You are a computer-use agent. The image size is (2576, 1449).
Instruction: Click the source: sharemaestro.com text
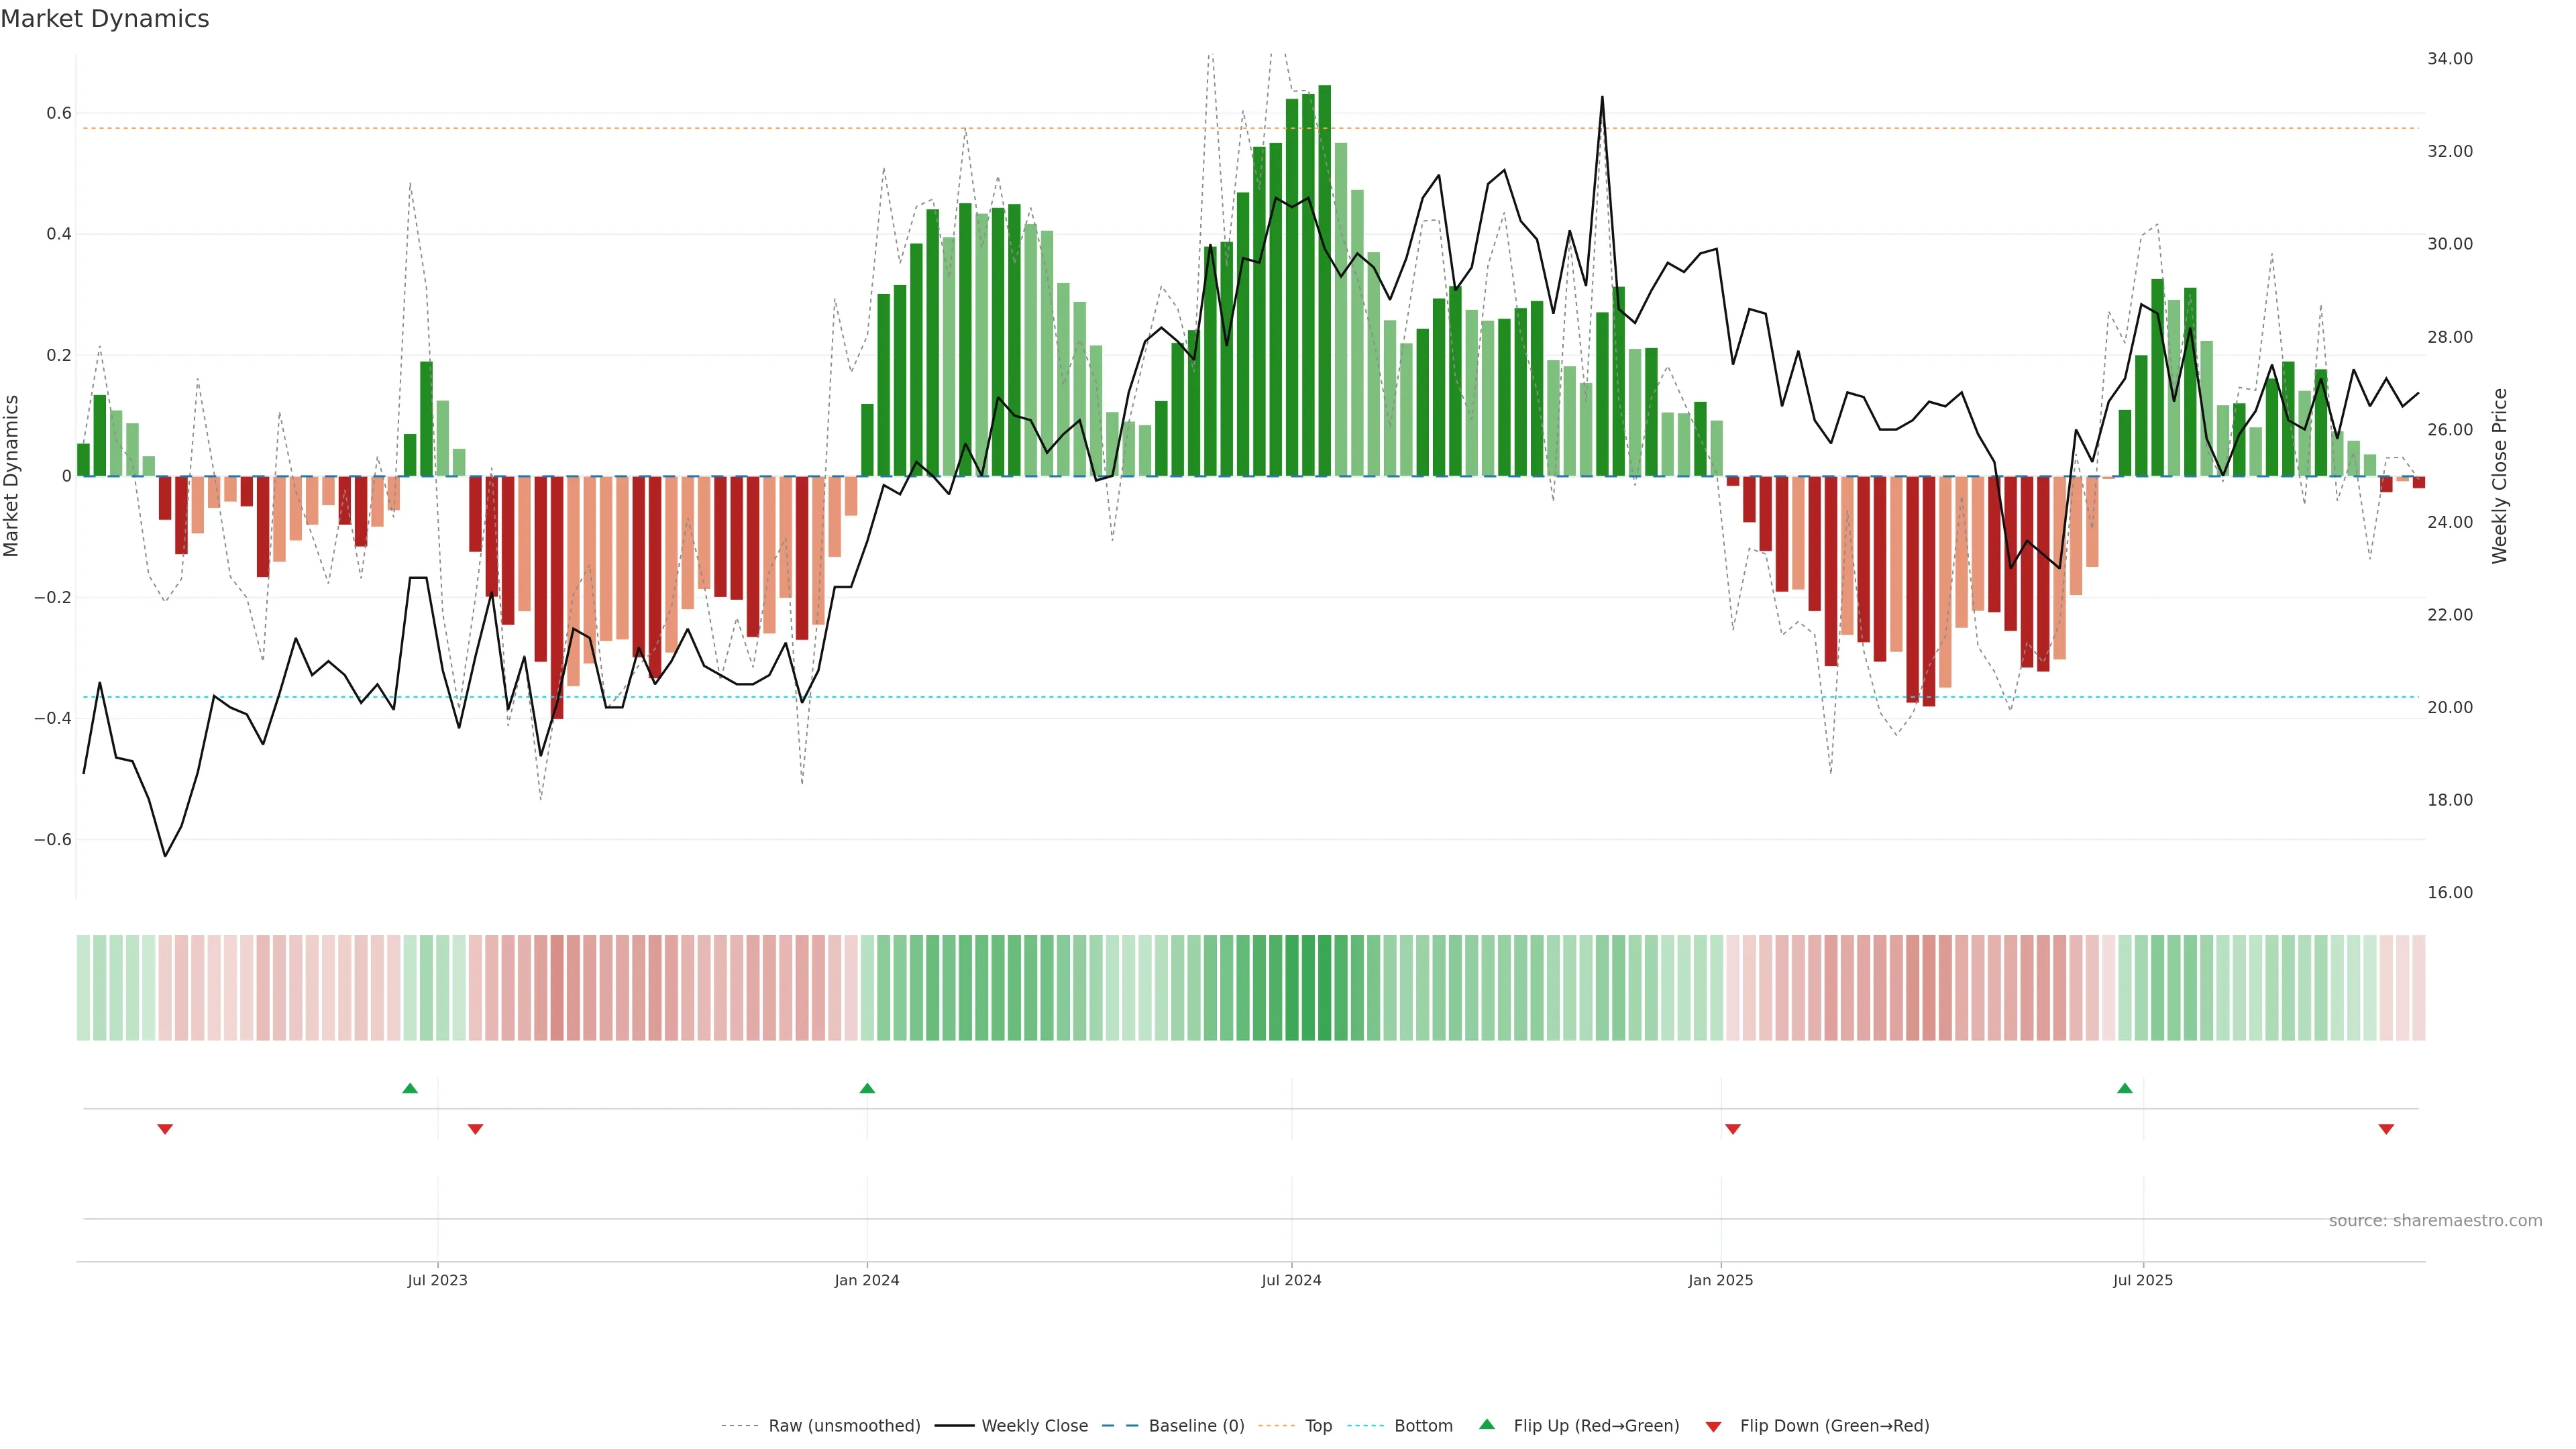(2435, 1221)
